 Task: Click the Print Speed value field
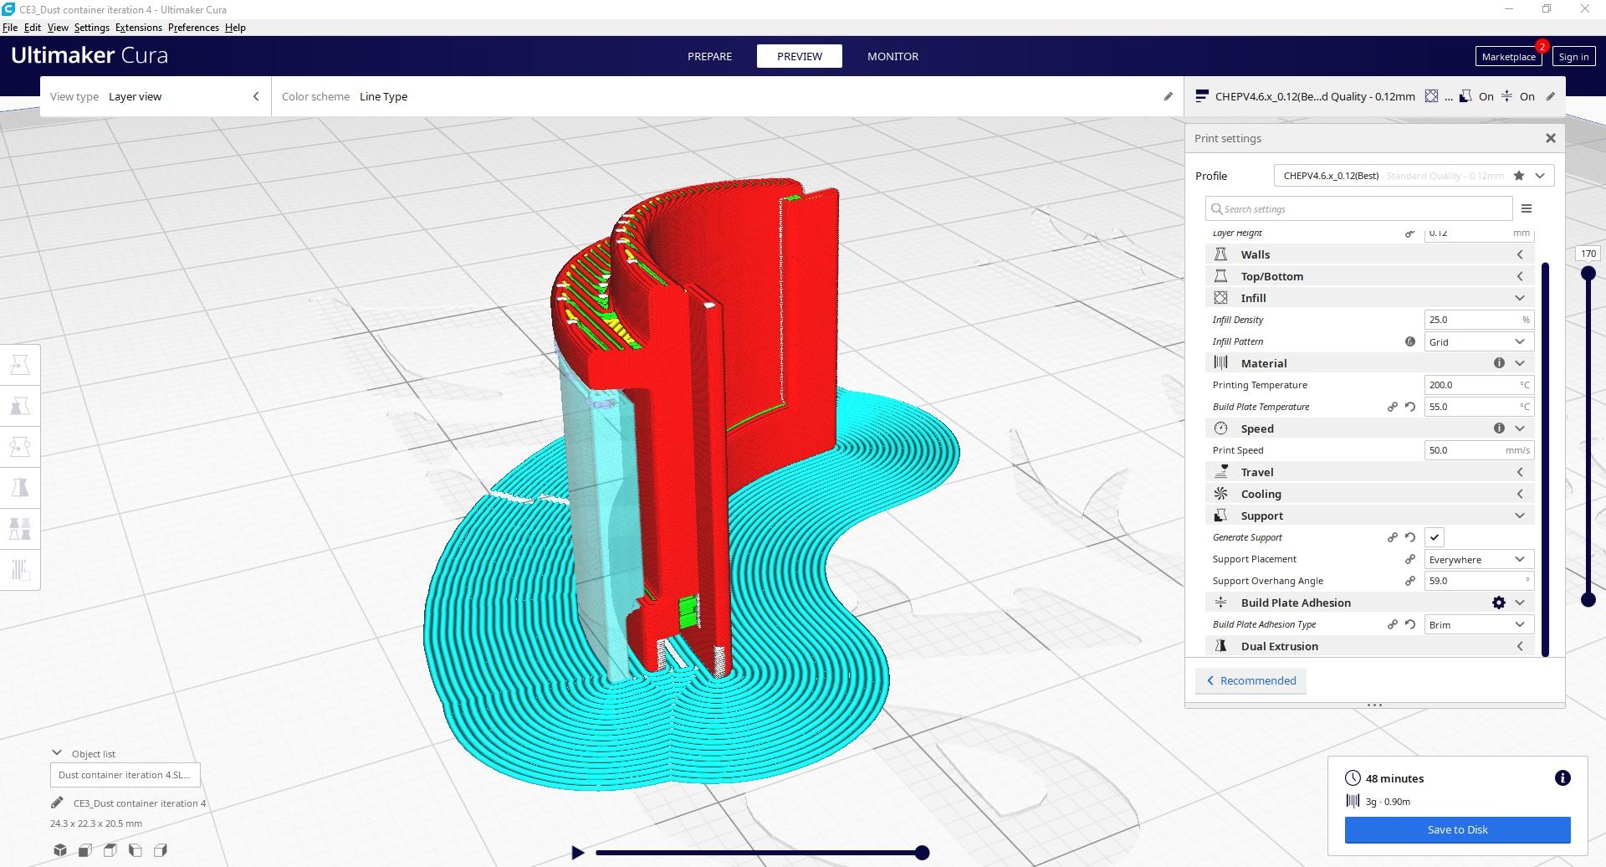[1479, 450]
